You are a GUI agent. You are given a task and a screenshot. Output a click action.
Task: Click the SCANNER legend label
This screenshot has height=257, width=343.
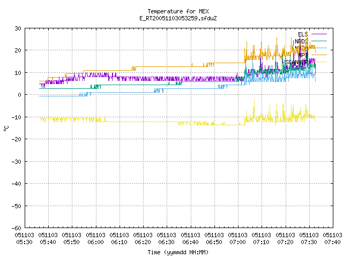point(296,62)
